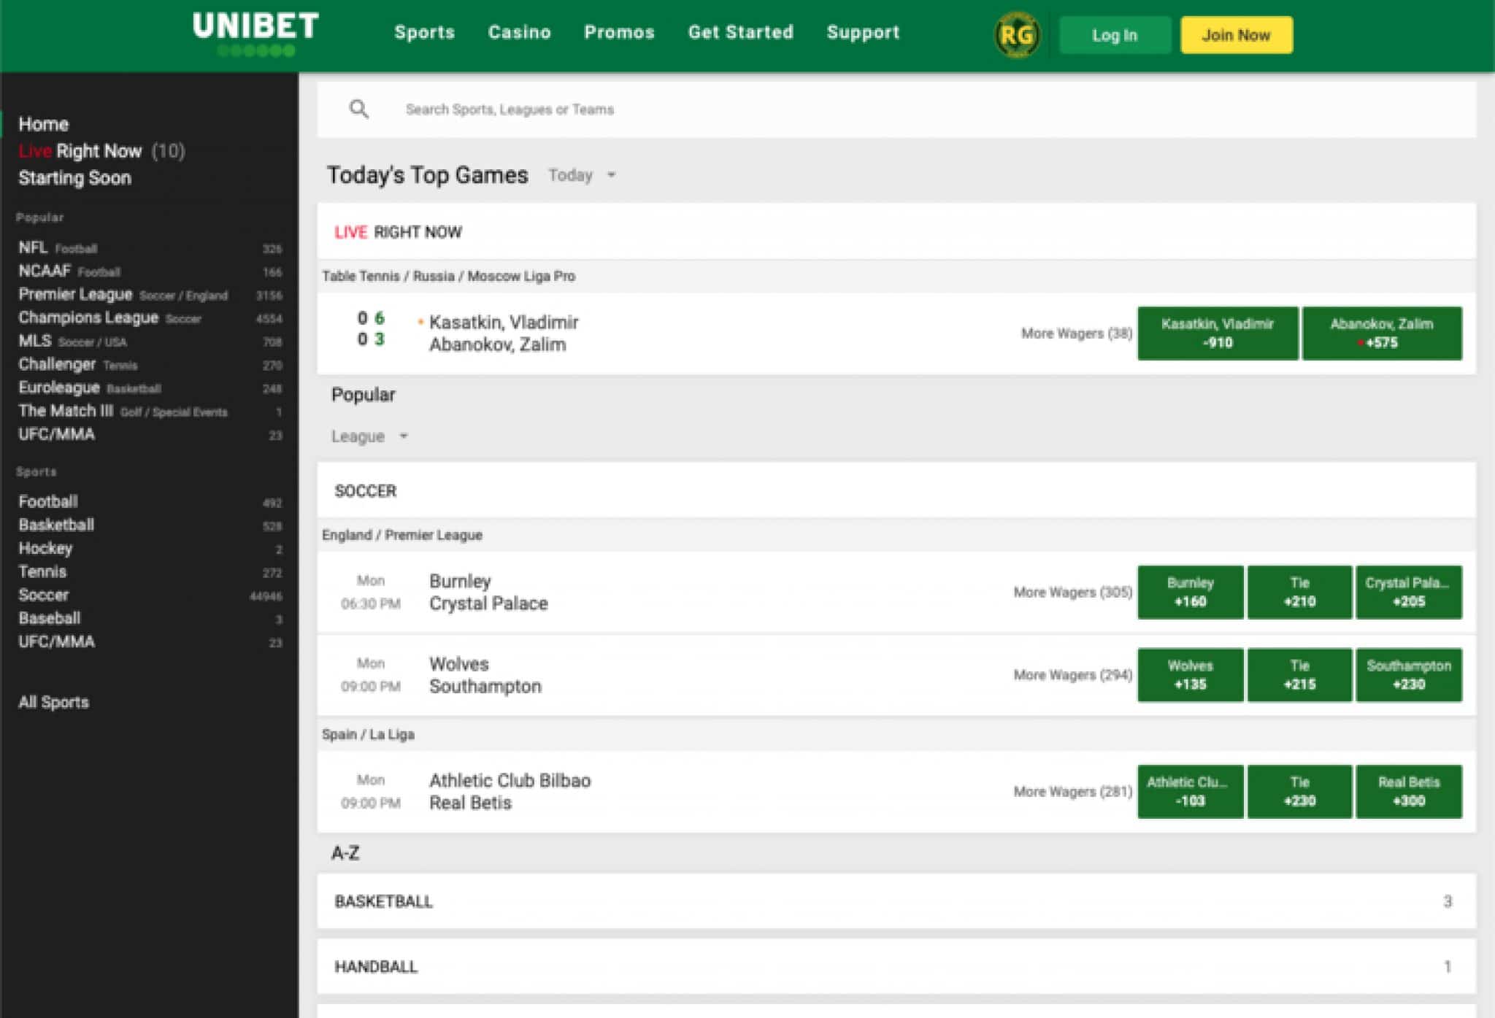Click the England / Premier League heading
Screen dimensions: 1495x1018
402,535
